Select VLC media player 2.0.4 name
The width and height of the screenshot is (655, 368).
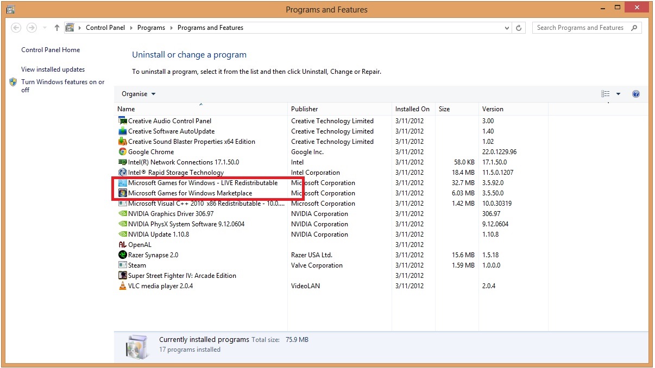160,286
